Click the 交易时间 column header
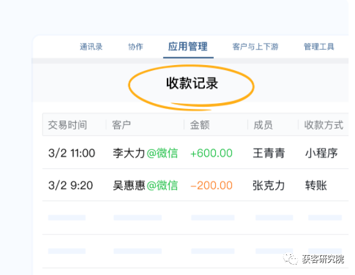355x275 pixels. tap(68, 125)
